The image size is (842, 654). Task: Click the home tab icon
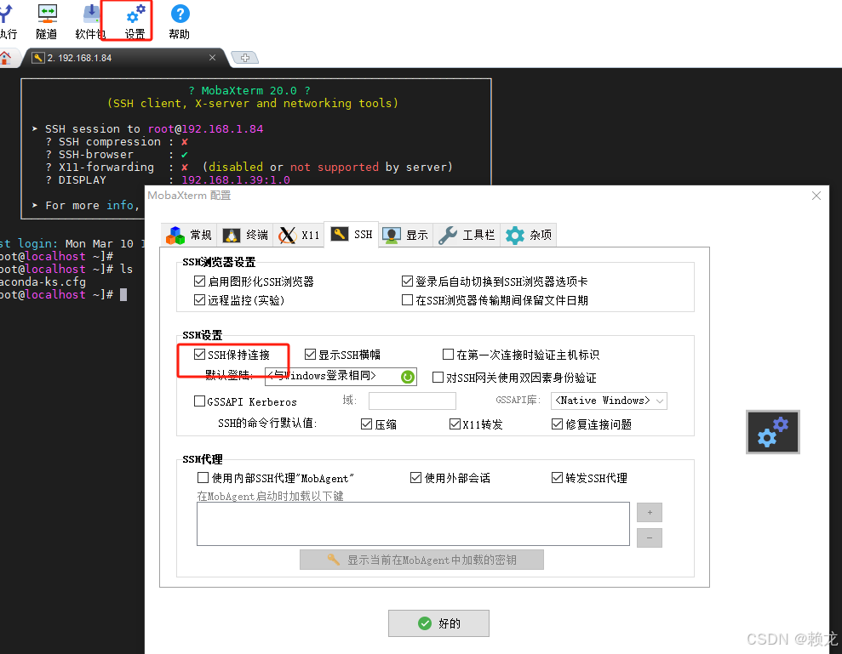point(5,58)
